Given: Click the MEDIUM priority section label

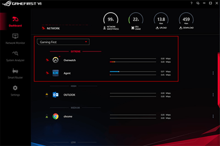Looking at the screenshot, I should (x=75, y=108).
